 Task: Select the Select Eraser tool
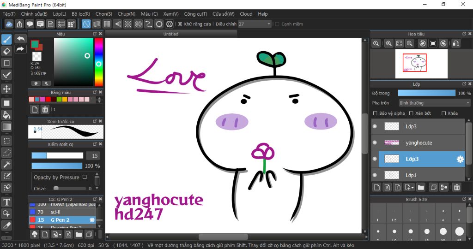coord(6,188)
